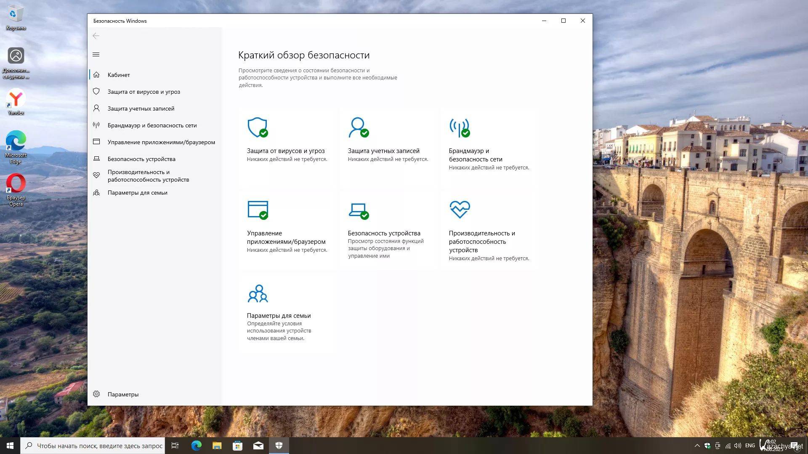
Task: Open the account protection person tile icon
Action: 359,127
